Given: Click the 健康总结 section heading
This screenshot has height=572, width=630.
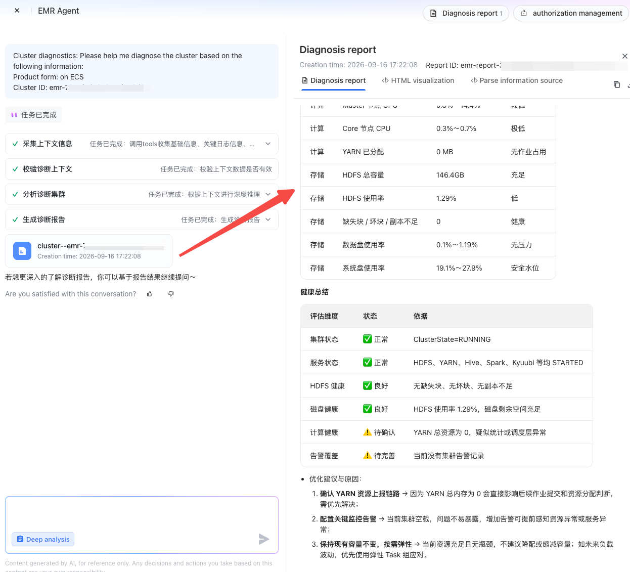Looking at the screenshot, I should pyautogui.click(x=314, y=292).
